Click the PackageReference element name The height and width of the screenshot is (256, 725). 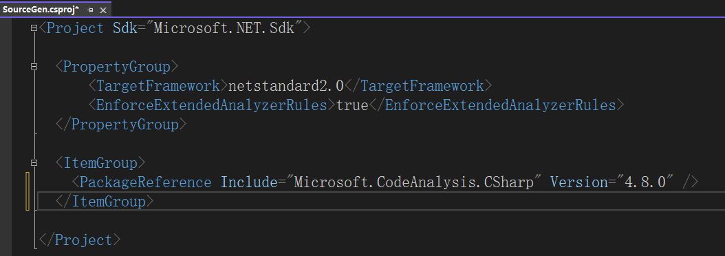(x=145, y=182)
